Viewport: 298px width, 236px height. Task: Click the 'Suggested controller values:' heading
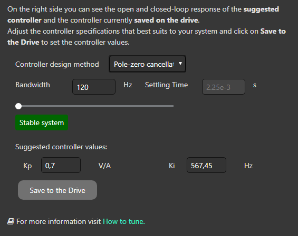(x=61, y=147)
